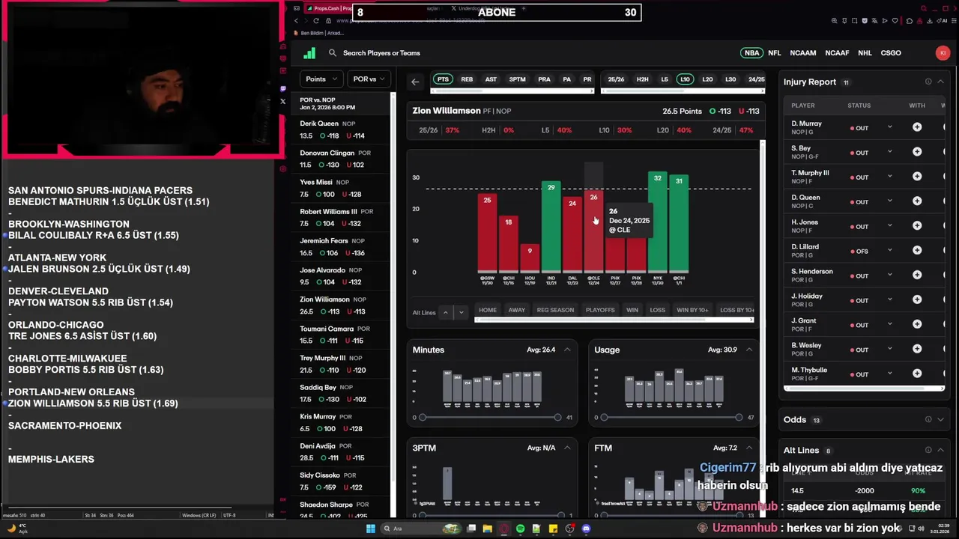Screen dimensions: 959x539
Task: Click the Props.Cash green bars logo
Action: (309, 53)
